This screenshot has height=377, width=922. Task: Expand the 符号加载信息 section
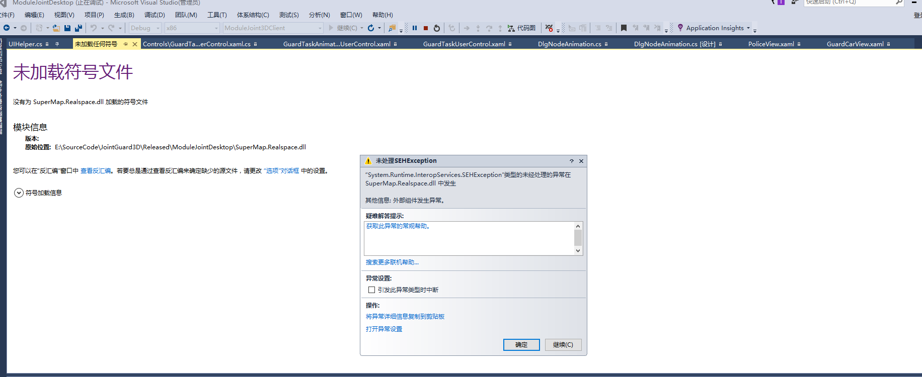[19, 193]
